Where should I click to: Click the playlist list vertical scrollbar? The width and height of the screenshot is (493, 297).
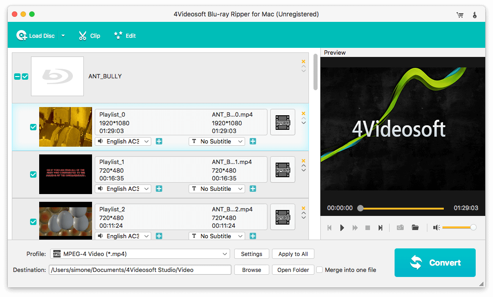pyautogui.click(x=315, y=72)
